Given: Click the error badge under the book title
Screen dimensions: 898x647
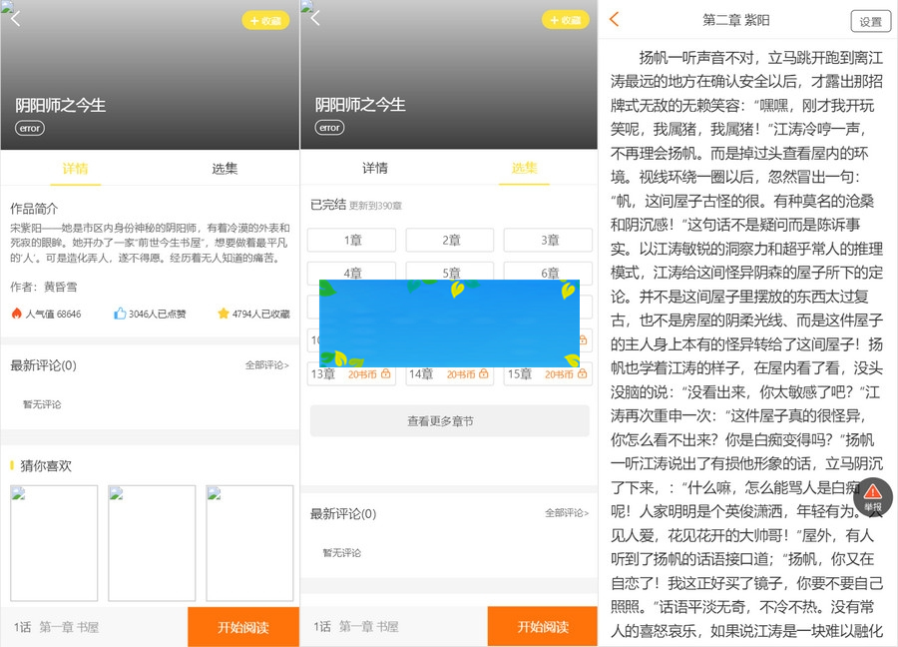Looking at the screenshot, I should click(30, 128).
